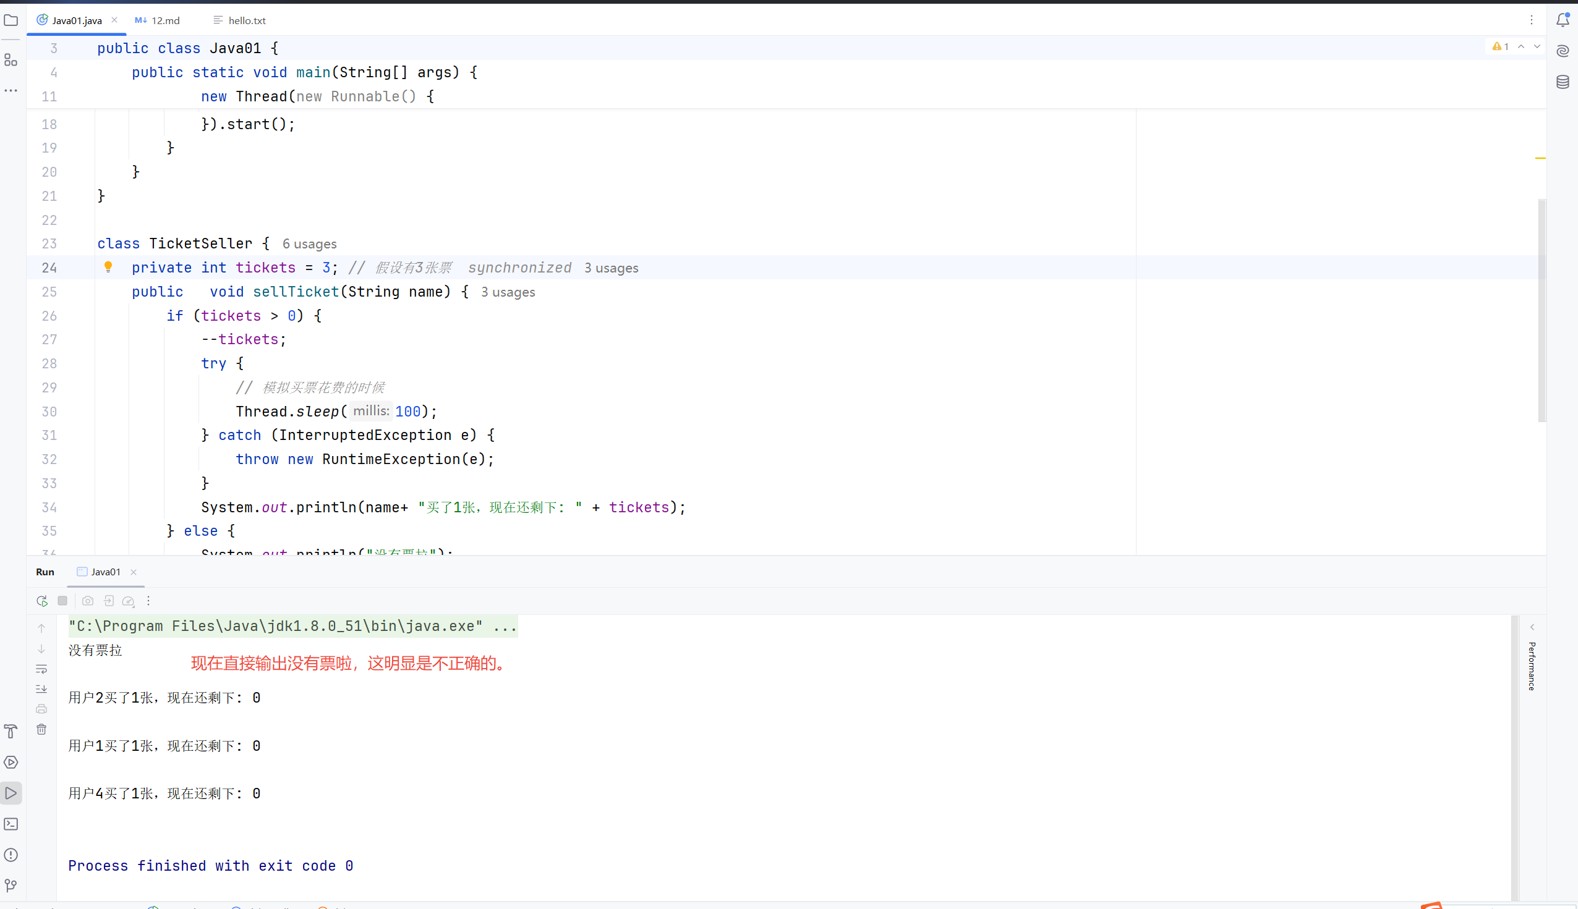Toggle soft-wrap in run console
The width and height of the screenshot is (1578, 909).
pyautogui.click(x=41, y=669)
